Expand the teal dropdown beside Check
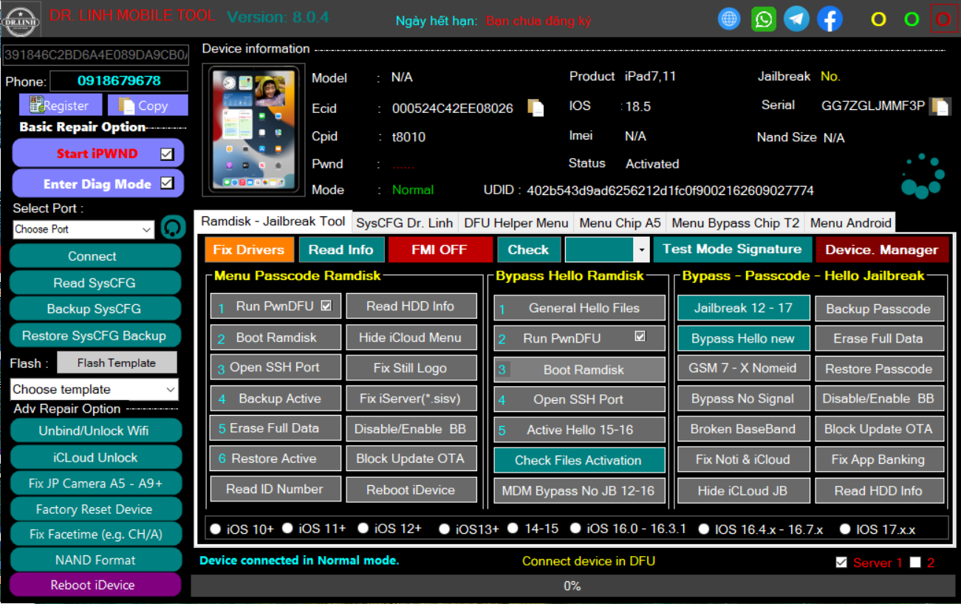 point(607,250)
